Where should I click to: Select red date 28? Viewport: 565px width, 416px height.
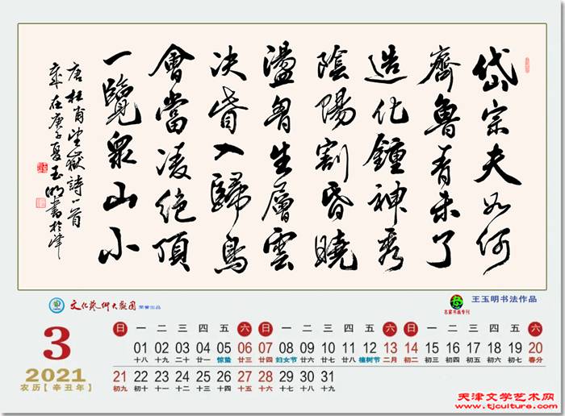266,376
